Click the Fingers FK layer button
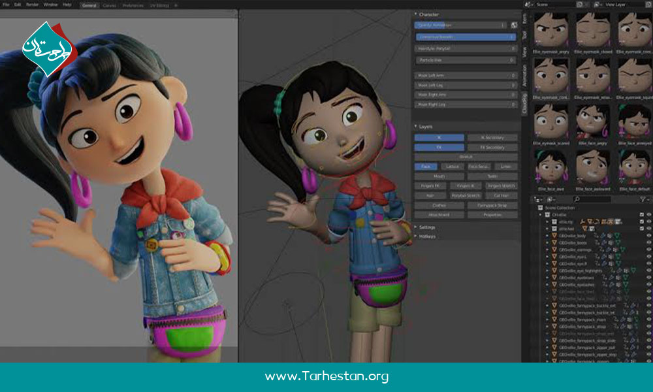 click(x=430, y=186)
